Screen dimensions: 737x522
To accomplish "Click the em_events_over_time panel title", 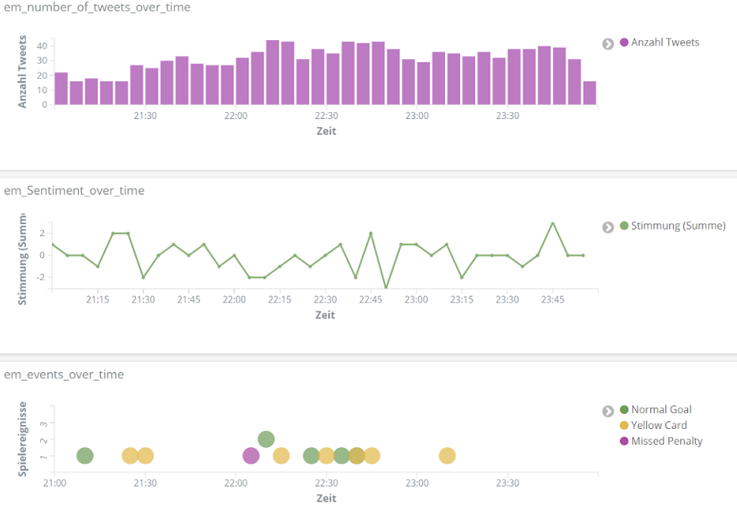I will tap(64, 375).
